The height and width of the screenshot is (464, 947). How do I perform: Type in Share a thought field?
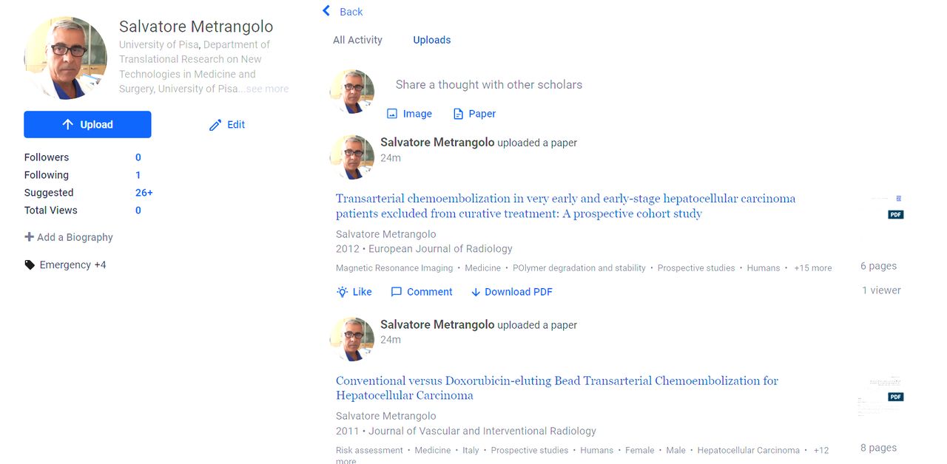point(488,85)
